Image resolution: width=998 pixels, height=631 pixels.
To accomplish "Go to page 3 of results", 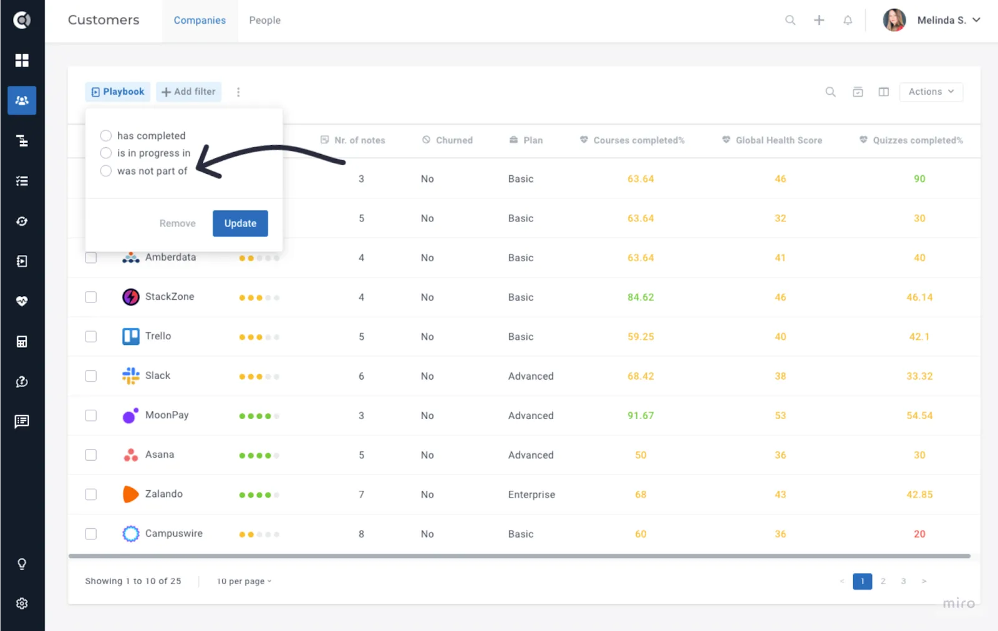I will (903, 581).
